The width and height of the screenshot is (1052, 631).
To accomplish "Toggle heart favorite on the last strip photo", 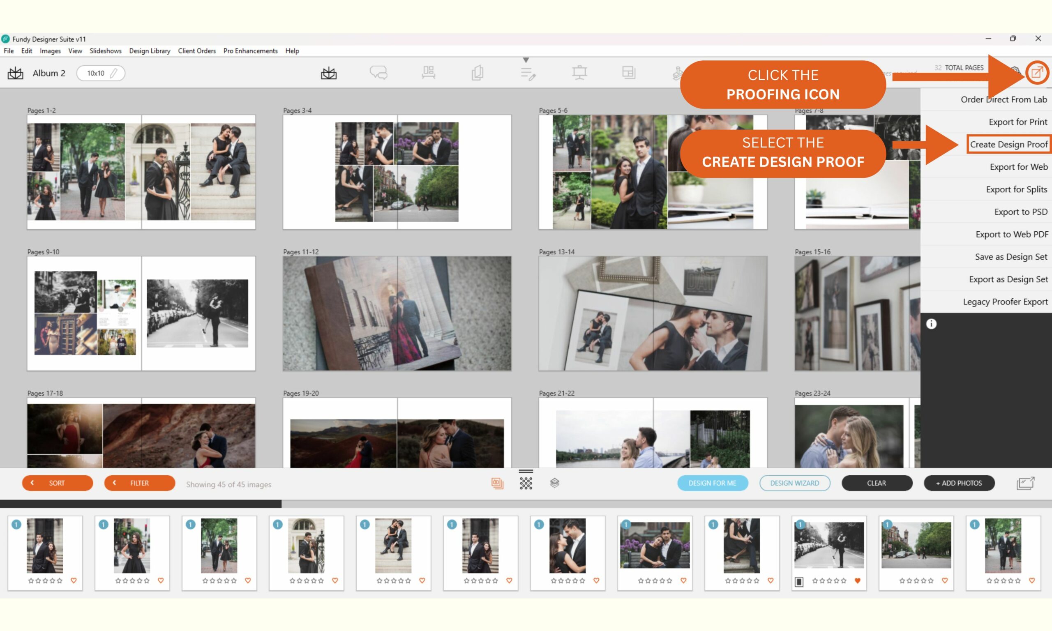I will pos(1032,580).
